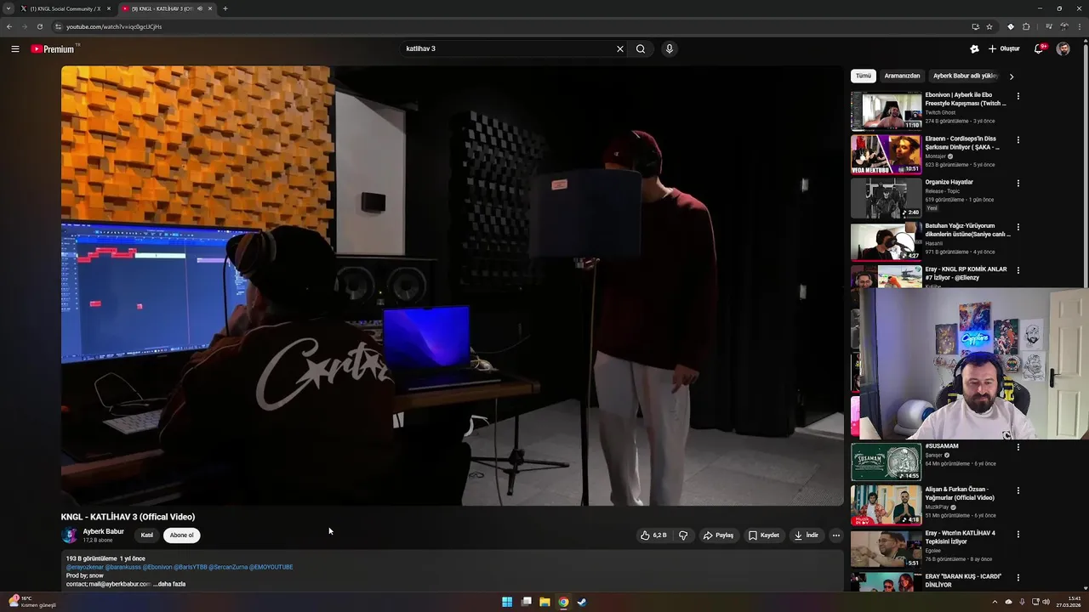This screenshot has height=612, width=1089.
Task: Open Elraenn Cordiseps'in Diss video thumbnail
Action: click(887, 155)
